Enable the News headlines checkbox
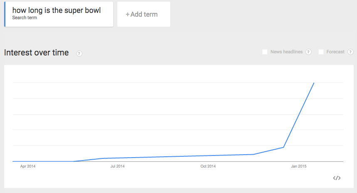357x193 pixels. click(x=265, y=52)
